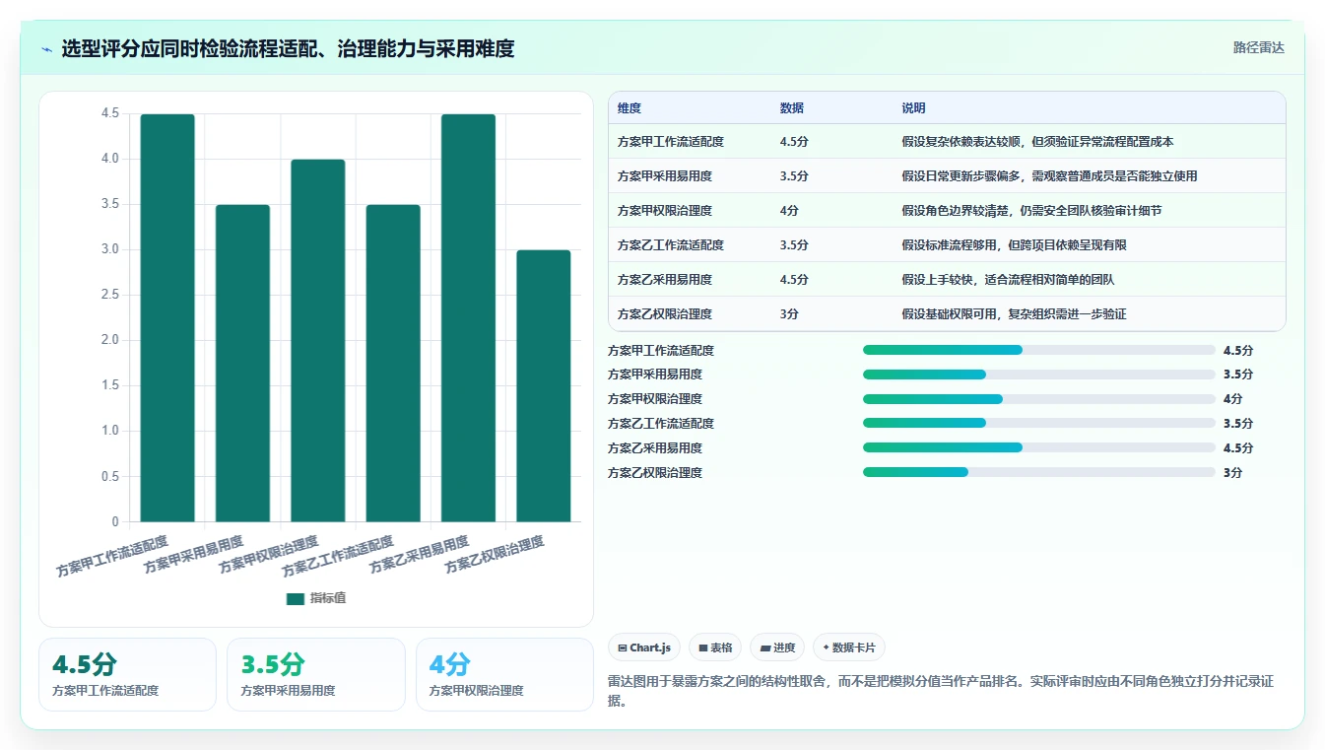This screenshot has height=750, width=1325.
Task: Click the 数据卡片 tag chip
Action: pyautogui.click(x=849, y=648)
